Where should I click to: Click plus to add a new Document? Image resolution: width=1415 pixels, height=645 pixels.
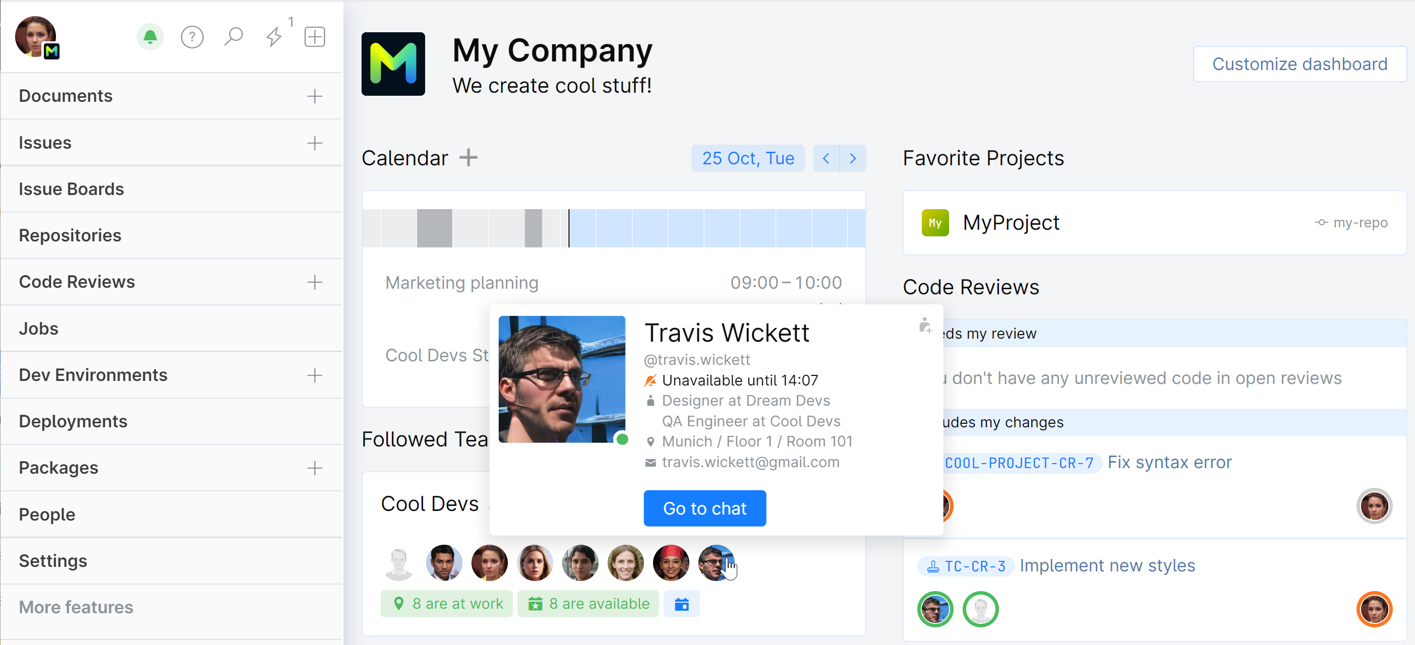pyautogui.click(x=315, y=97)
